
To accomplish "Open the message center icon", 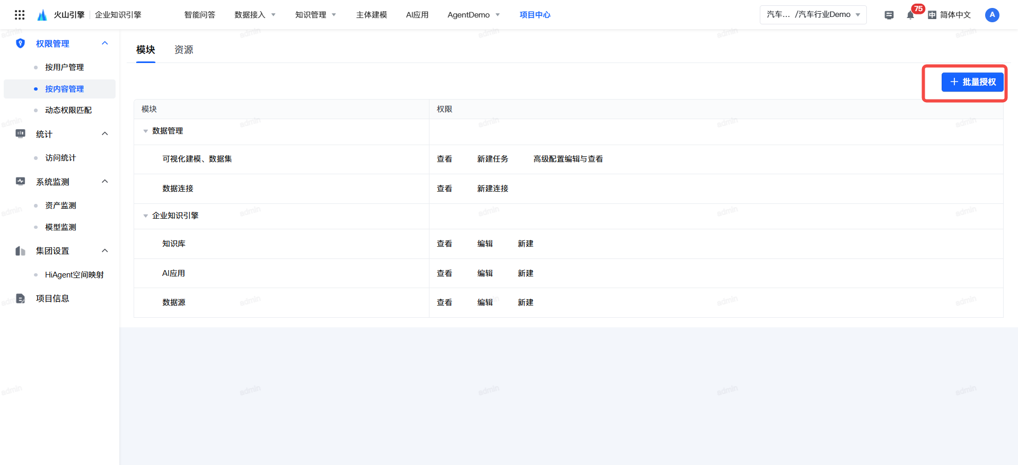I will [x=889, y=15].
